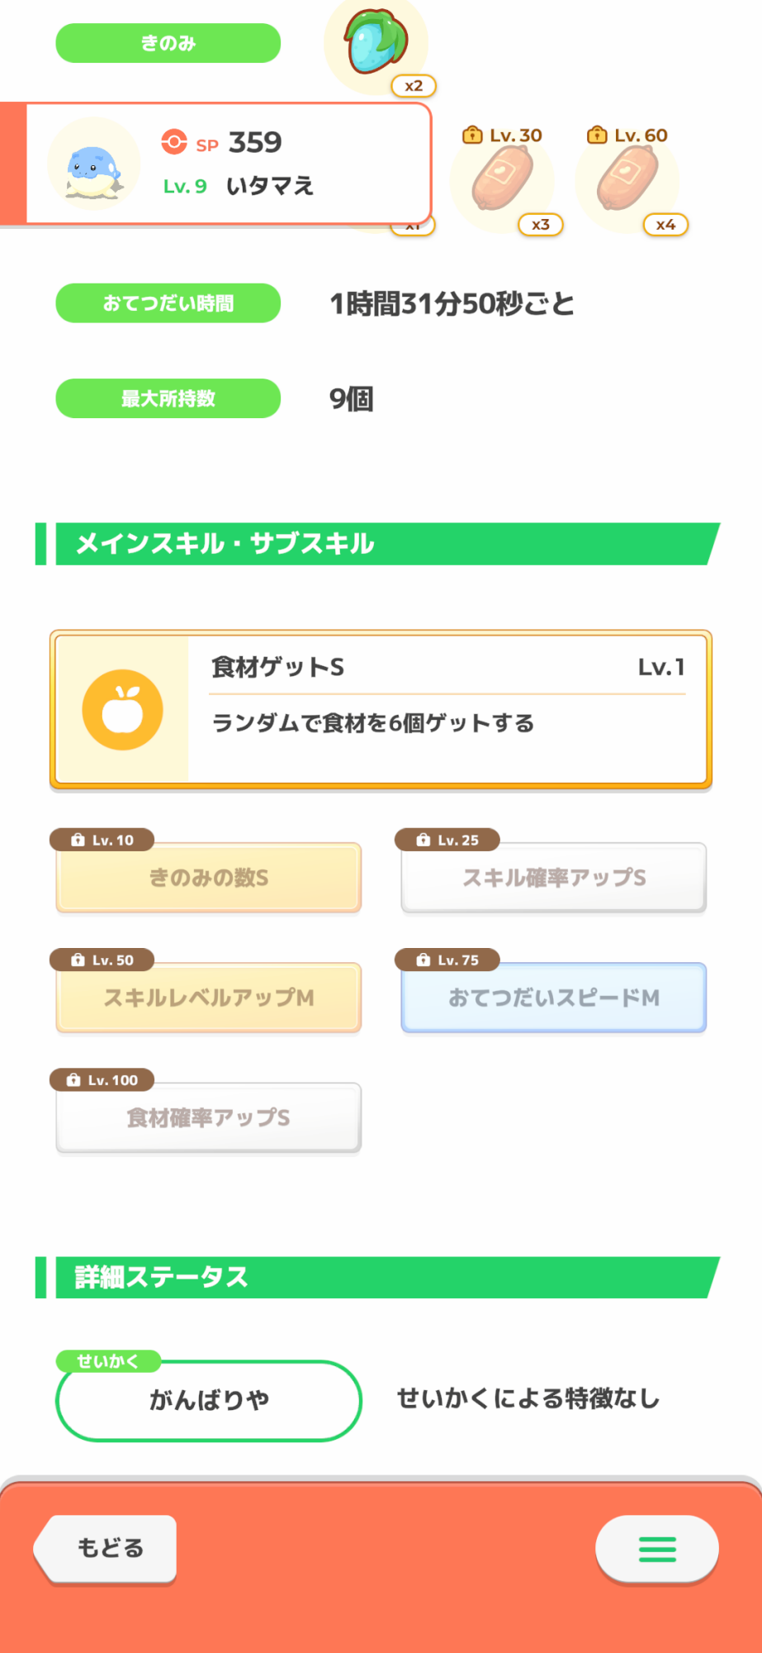Tap the locked スキル確率アップS sub skill
Viewport: 762px width, 1653px height.
point(554,878)
